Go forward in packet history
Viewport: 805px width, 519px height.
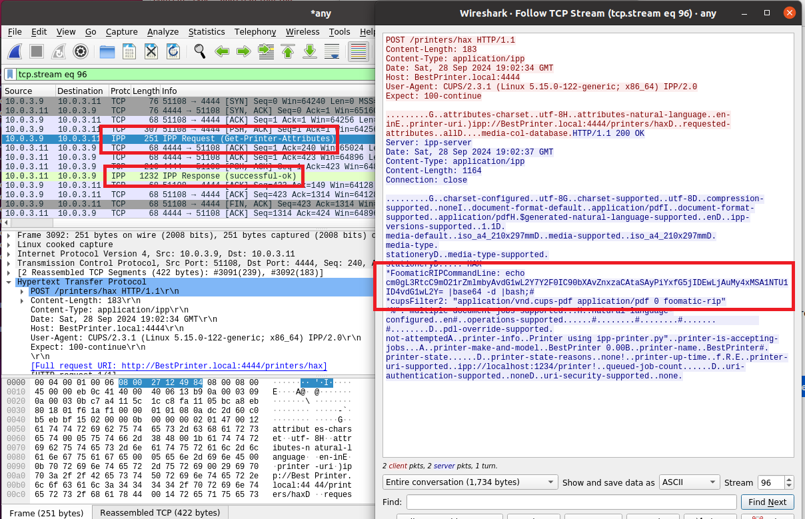(244, 51)
